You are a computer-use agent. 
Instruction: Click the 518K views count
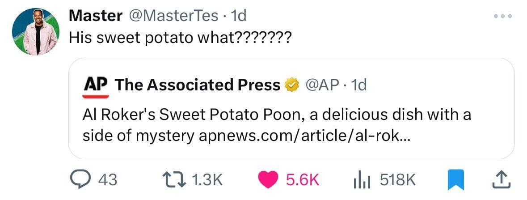tap(397, 180)
